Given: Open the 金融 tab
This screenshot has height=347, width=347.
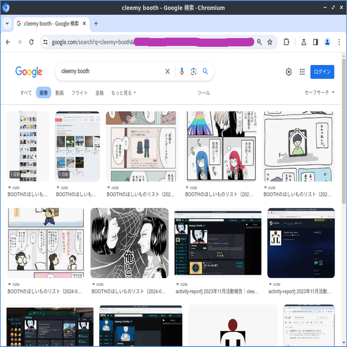Looking at the screenshot, I should (x=100, y=93).
